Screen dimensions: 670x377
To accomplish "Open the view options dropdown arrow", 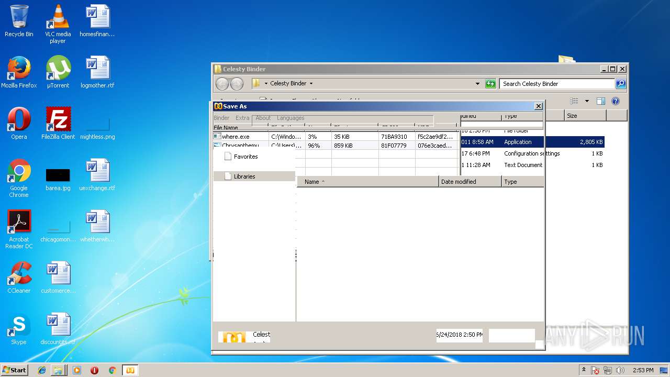I will coord(587,101).
